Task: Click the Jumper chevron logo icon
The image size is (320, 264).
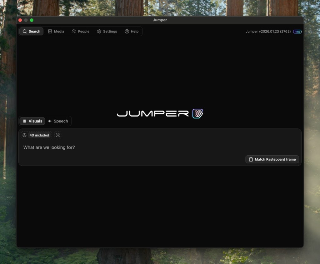Action: click(197, 113)
